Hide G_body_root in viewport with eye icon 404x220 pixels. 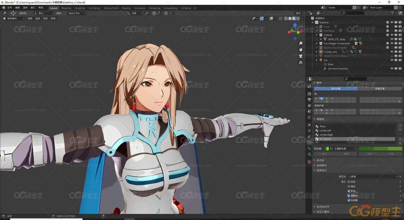[x=392, y=52]
